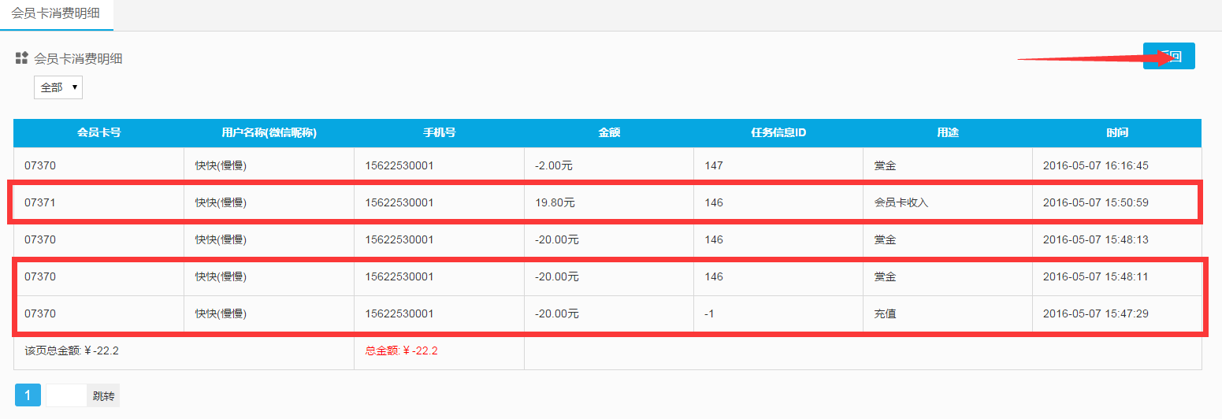Click the grid icon beside 会员卡消费明细 heading

21,58
